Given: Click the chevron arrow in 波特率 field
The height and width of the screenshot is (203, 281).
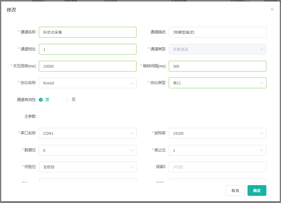Looking at the screenshot, I should coord(262,134).
